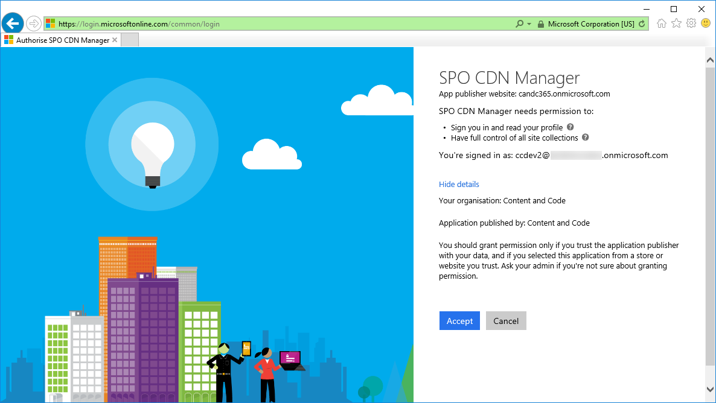The height and width of the screenshot is (403, 716).
Task: Open Favorites with the star icon
Action: pyautogui.click(x=676, y=24)
